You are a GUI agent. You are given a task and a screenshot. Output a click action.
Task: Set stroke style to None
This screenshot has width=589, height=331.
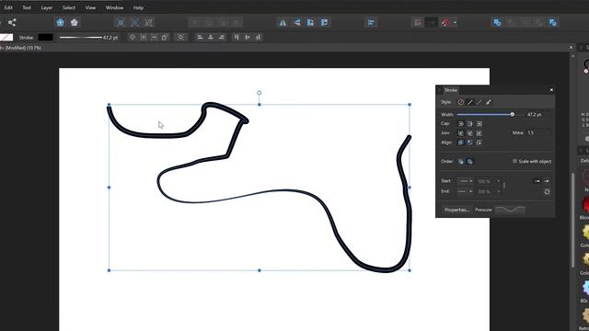tap(461, 102)
